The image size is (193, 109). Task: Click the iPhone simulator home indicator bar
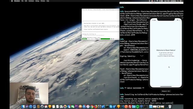(166, 86)
